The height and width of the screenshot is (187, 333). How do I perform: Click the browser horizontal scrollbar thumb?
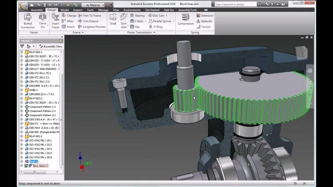(x=35, y=172)
